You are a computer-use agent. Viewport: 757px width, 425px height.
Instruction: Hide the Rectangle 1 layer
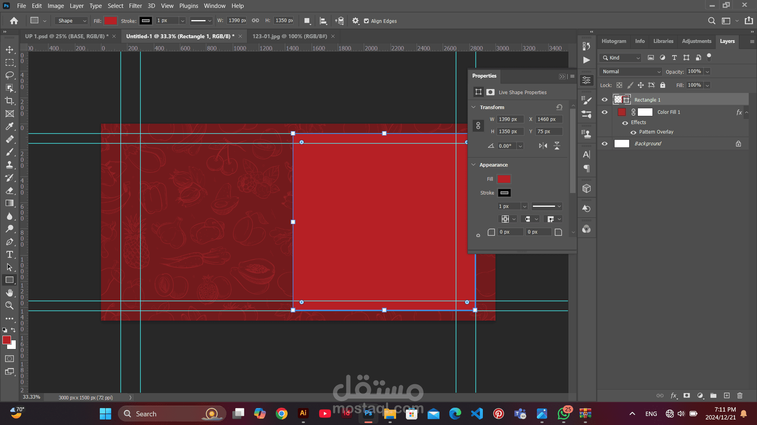coord(604,100)
